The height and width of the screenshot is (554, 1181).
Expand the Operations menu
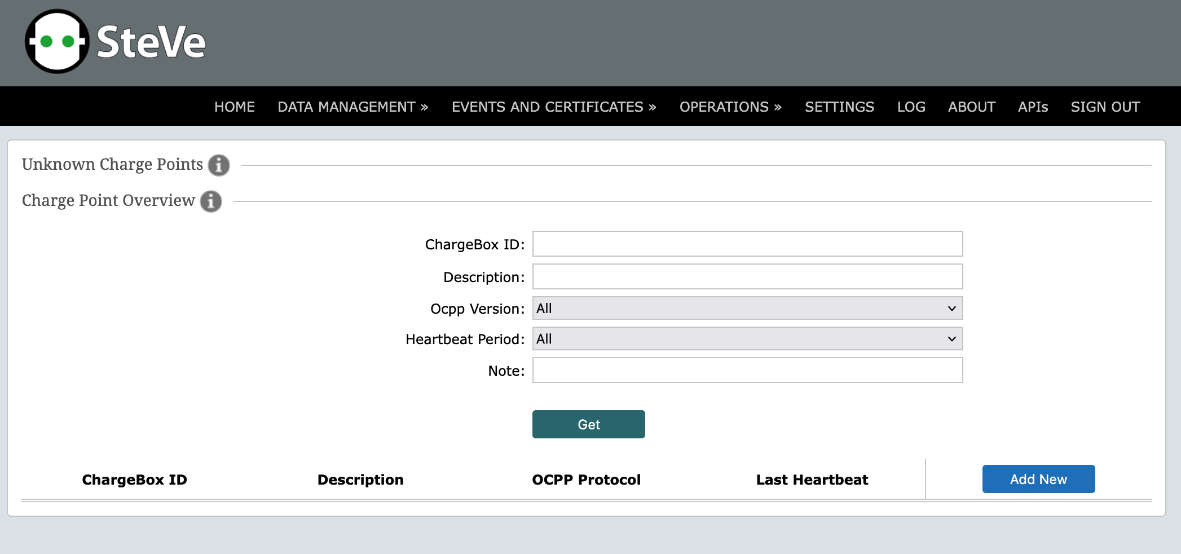coord(730,107)
